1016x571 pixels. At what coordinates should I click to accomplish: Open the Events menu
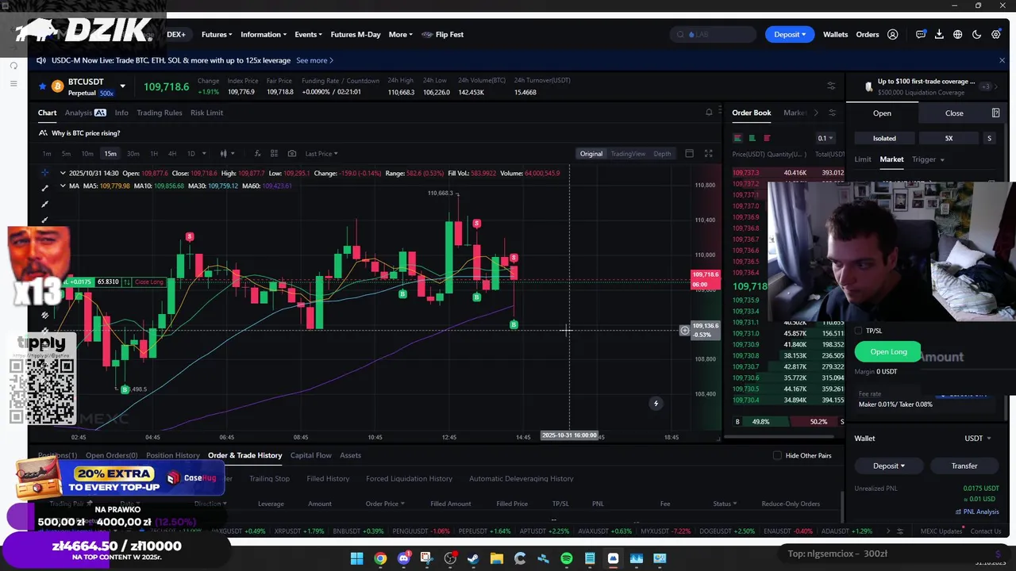(x=308, y=35)
